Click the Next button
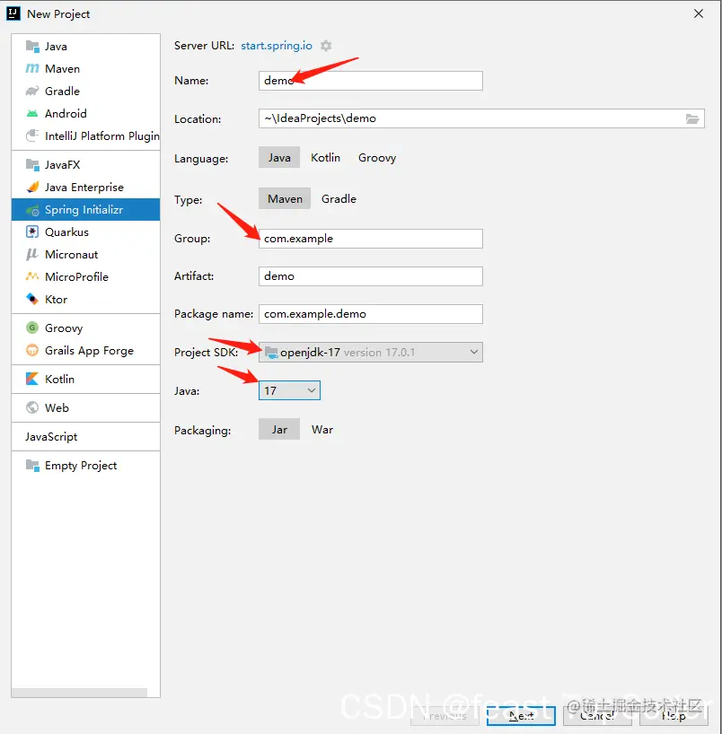Viewport: 722px width, 734px height. click(521, 716)
